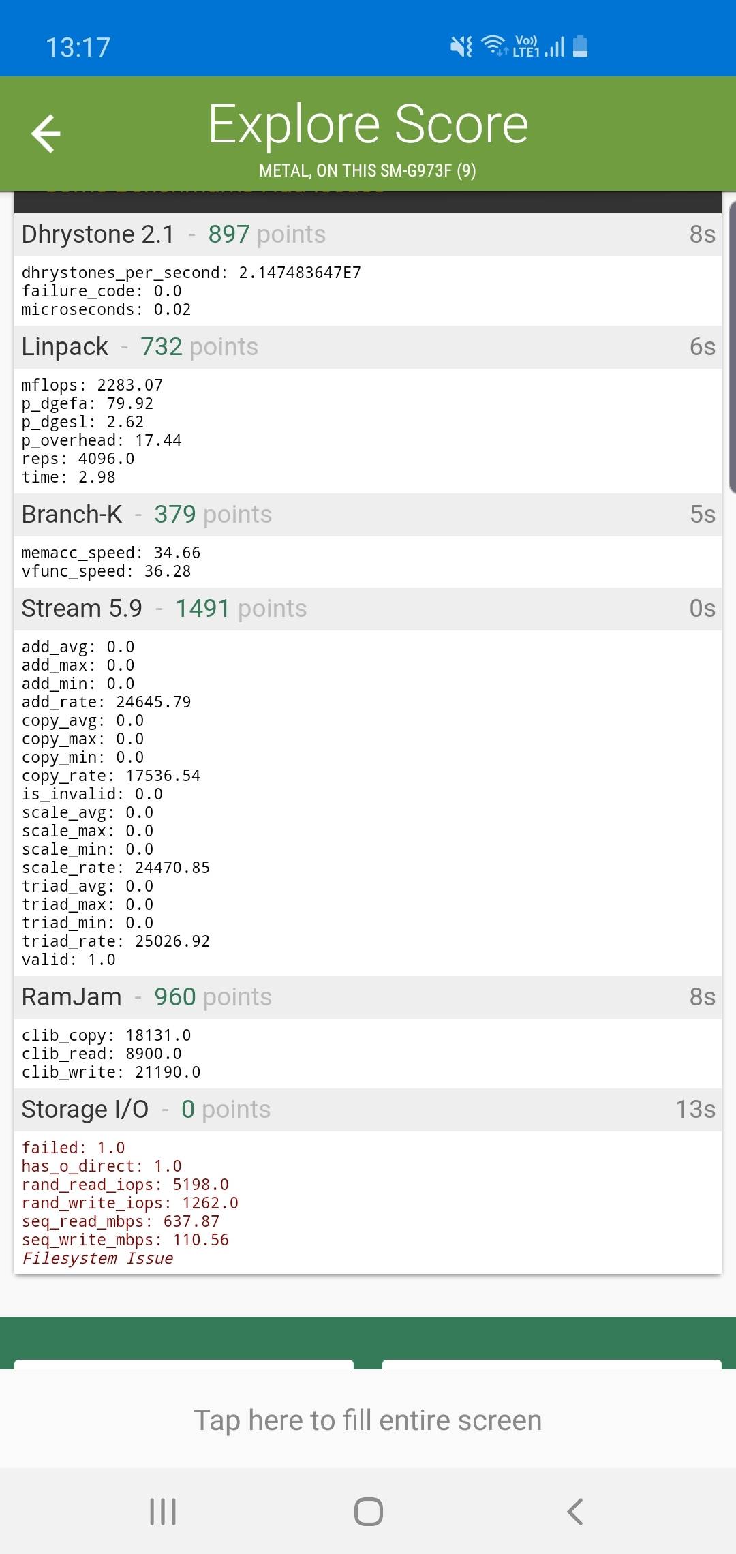This screenshot has width=736, height=1554.
Task: Click the vertical scrollbar handle
Action: point(732,347)
